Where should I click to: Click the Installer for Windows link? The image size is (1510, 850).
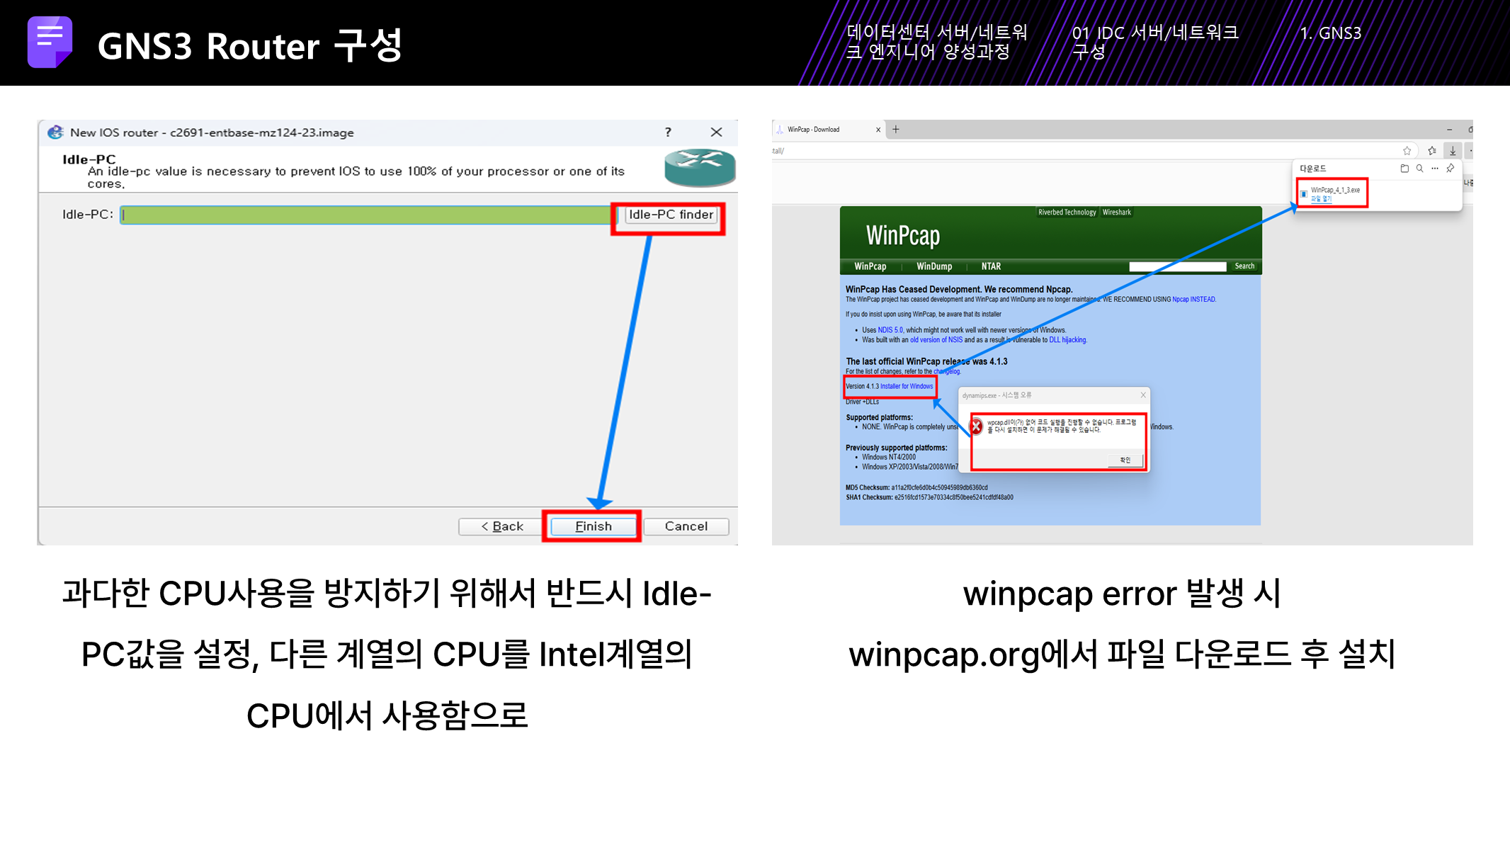[907, 387]
